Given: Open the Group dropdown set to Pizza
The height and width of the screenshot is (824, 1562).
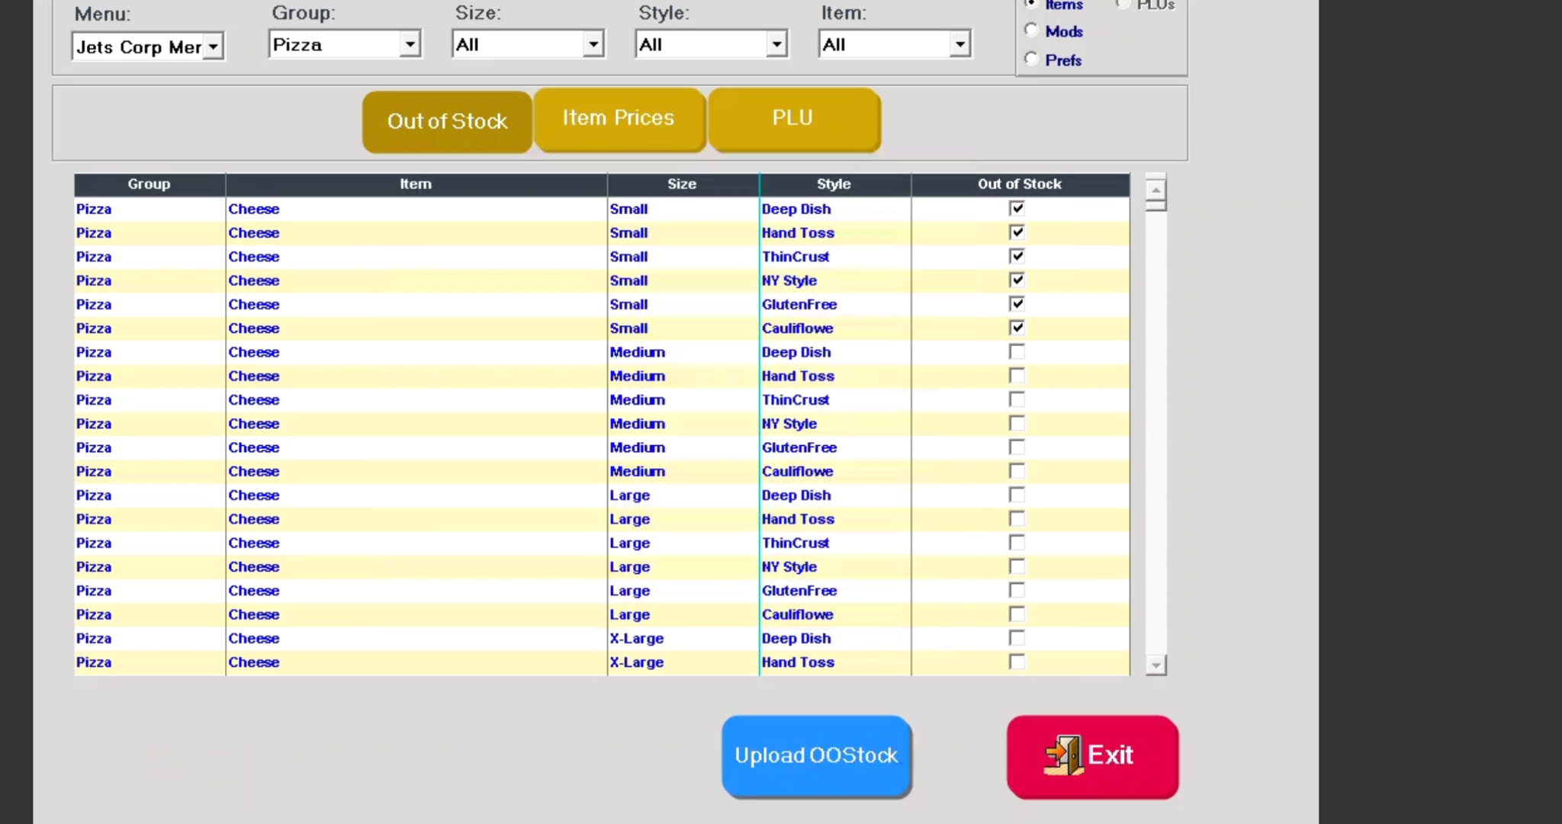Looking at the screenshot, I should tap(410, 44).
